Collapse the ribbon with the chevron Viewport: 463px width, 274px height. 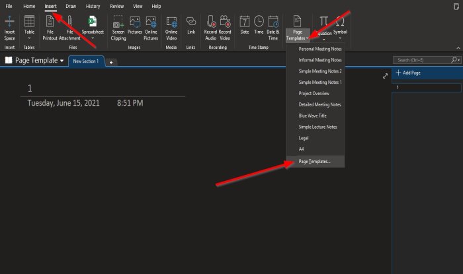(458, 48)
